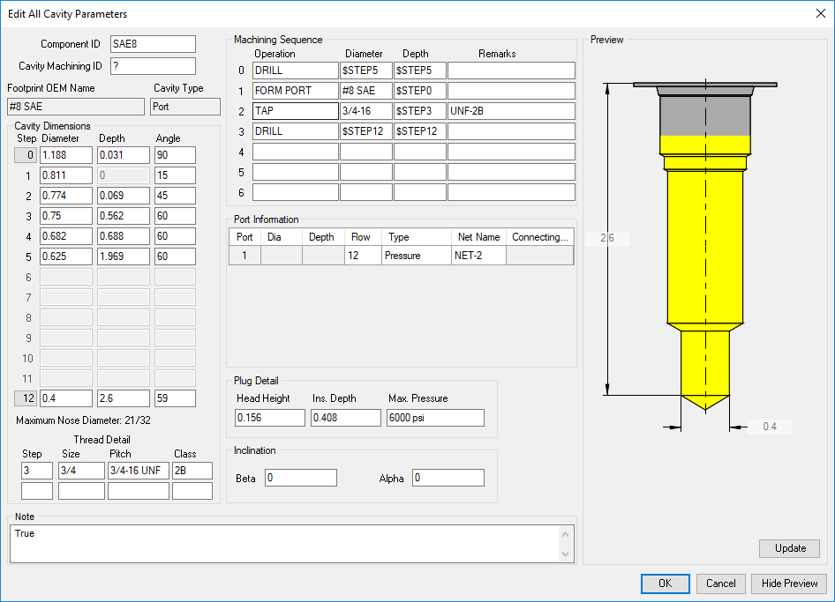Screen dimensions: 835x602
Task: Select the Pressure type cell in Port Information
Action: pyautogui.click(x=417, y=256)
